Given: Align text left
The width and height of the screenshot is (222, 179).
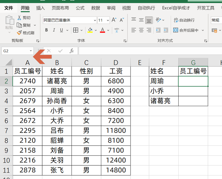Looking at the screenshot, I should pyautogui.click(x=134, y=30).
